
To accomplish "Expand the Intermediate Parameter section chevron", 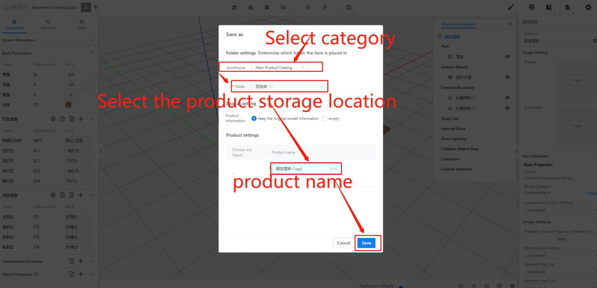I will [92, 261].
